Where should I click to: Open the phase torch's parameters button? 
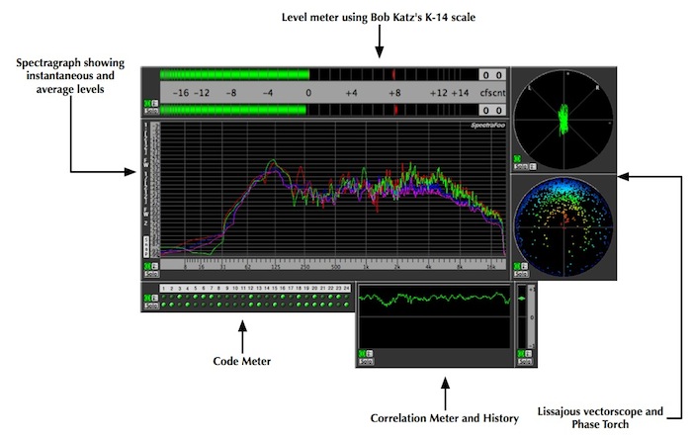(524, 267)
